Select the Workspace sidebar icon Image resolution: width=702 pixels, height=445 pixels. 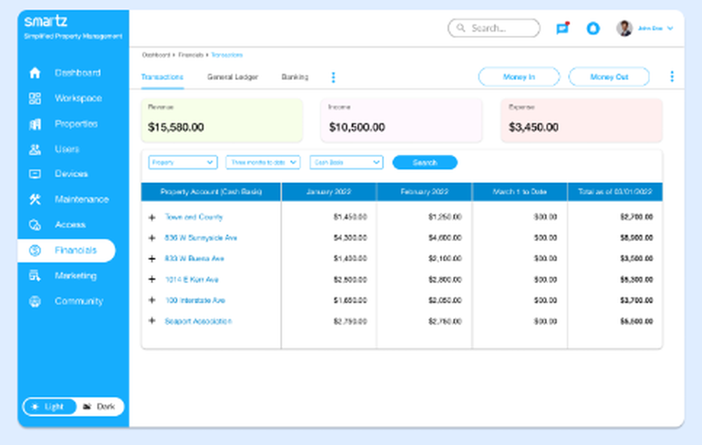pos(34,98)
